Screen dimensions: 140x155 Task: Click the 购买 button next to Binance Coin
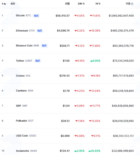[x=44, y=46]
